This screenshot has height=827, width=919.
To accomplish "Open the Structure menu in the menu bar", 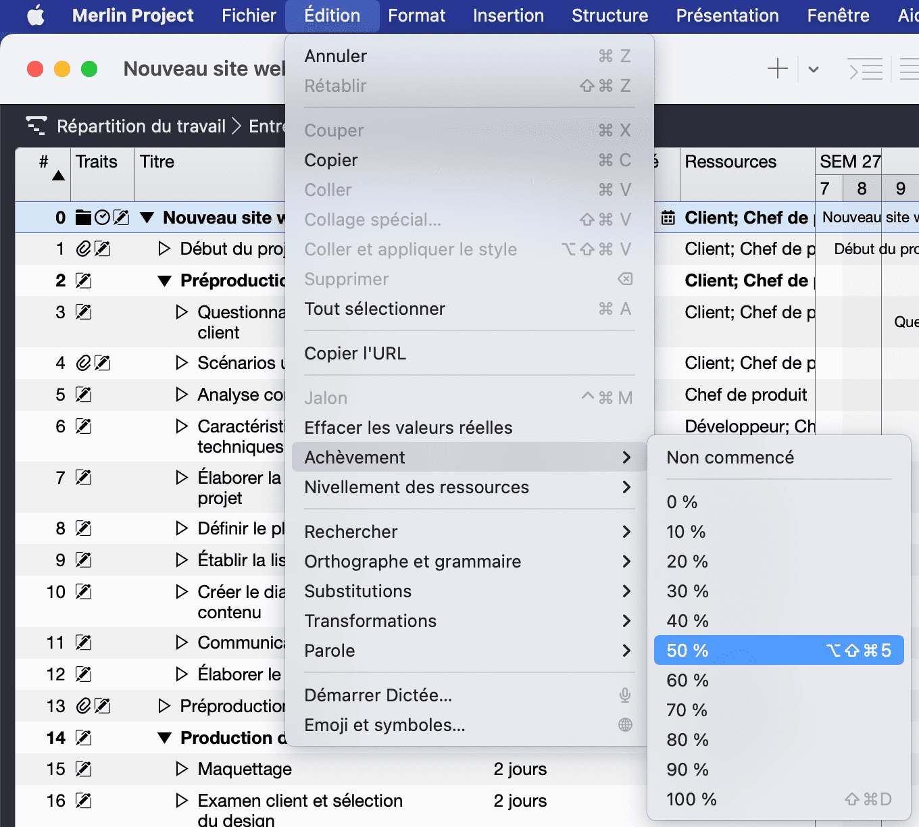I will (609, 15).
